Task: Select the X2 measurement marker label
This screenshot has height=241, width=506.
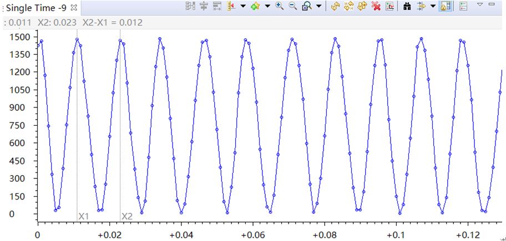Action: click(x=127, y=216)
